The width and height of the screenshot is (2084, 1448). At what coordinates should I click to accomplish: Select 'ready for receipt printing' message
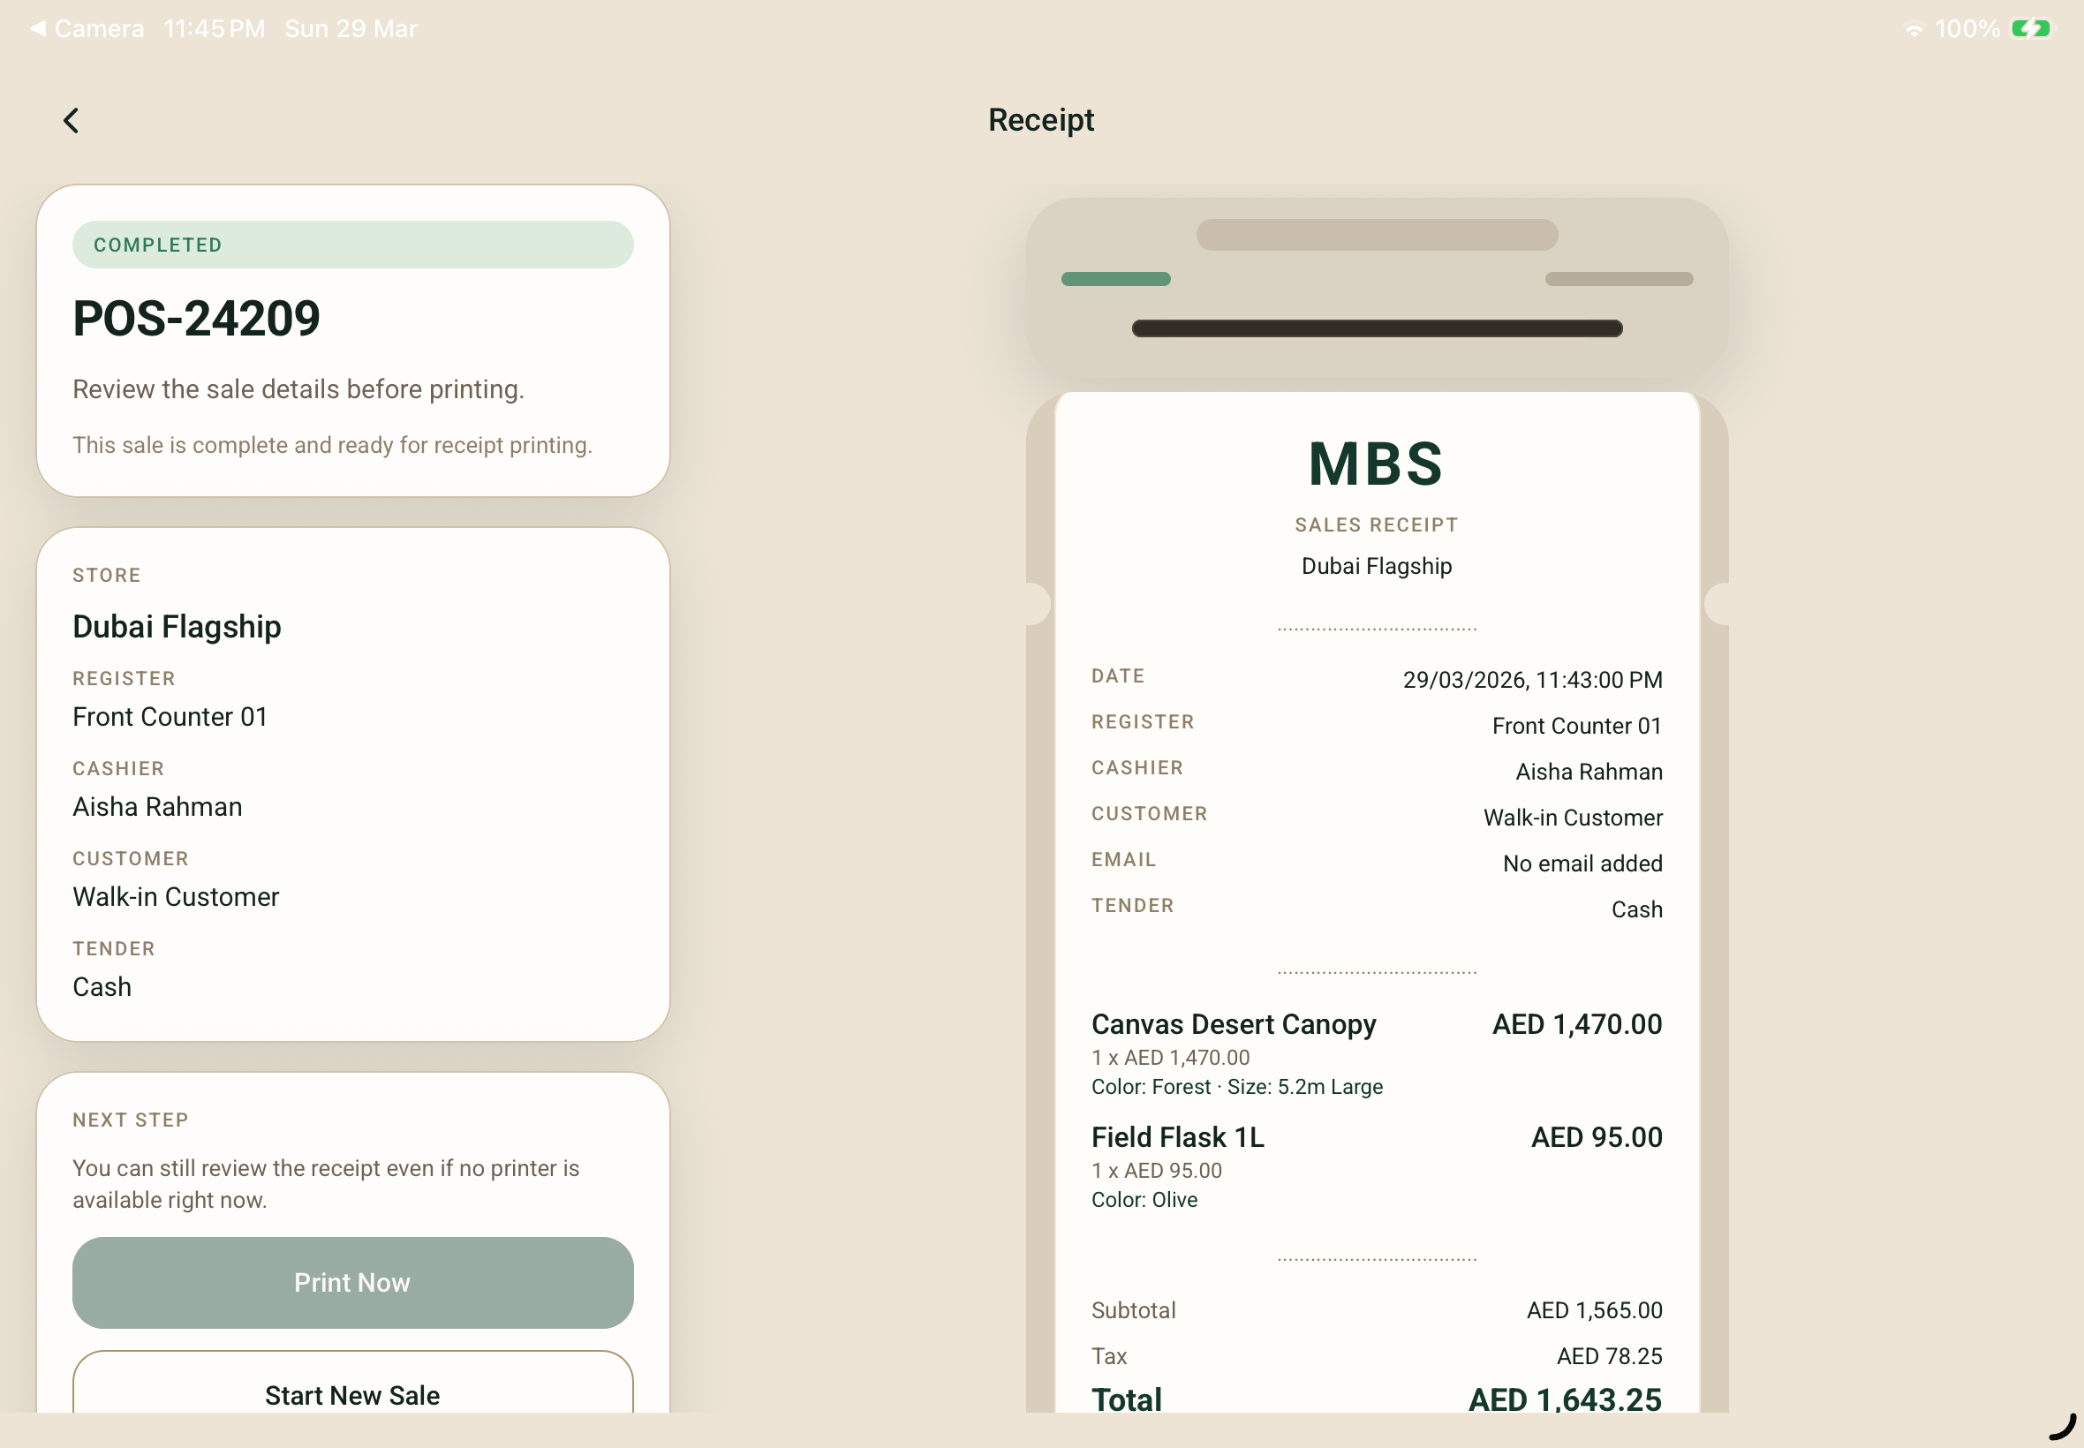332,445
